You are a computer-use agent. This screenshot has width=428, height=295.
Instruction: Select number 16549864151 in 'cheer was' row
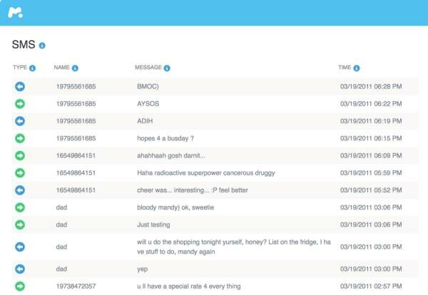[x=76, y=190]
